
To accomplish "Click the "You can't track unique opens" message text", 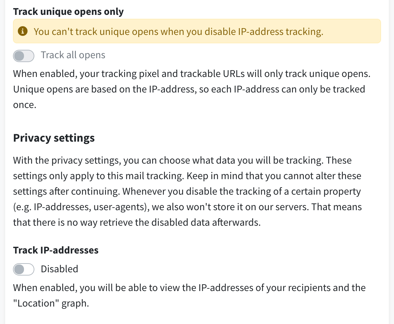I will click(179, 32).
